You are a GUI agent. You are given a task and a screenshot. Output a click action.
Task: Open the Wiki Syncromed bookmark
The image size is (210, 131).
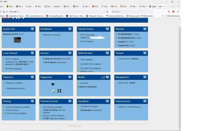tap(133, 16)
